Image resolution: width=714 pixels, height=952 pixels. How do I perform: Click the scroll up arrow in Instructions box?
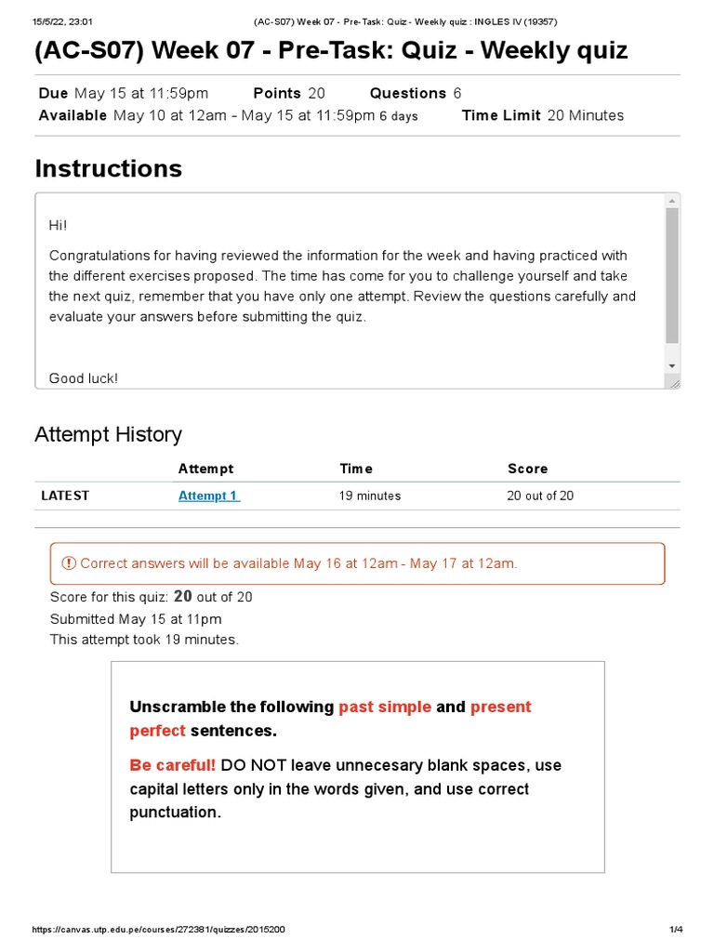671,201
